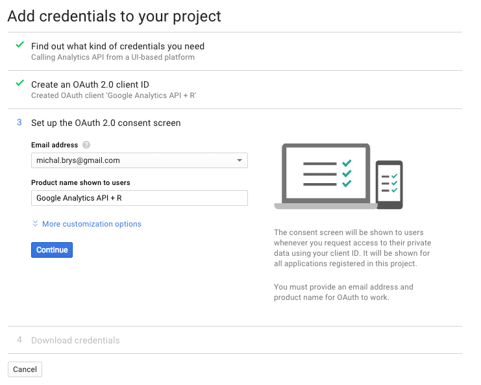The image size is (481, 385).
Task: Open the michal.brys@gmail.com email dropdown
Action: tap(140, 160)
